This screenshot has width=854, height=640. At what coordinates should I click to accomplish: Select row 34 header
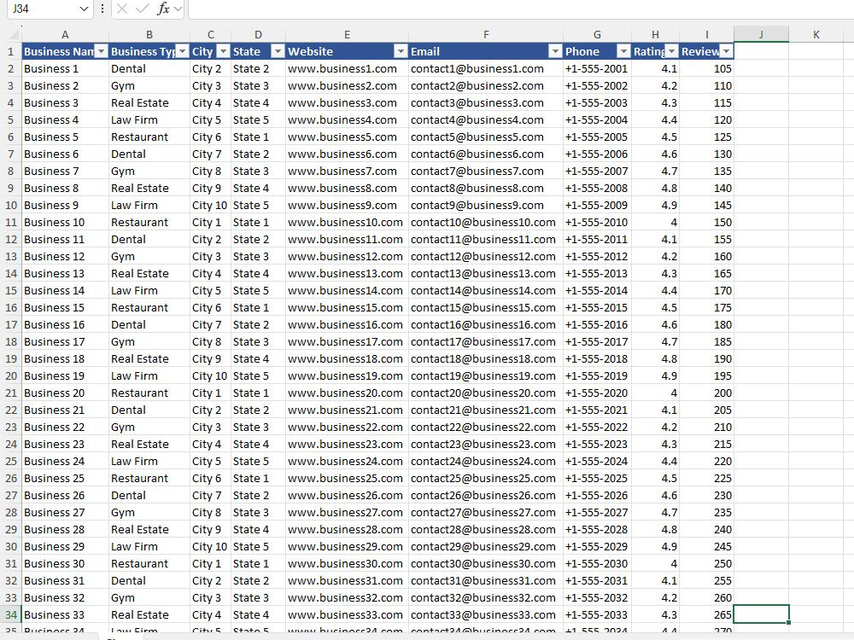tap(11, 614)
